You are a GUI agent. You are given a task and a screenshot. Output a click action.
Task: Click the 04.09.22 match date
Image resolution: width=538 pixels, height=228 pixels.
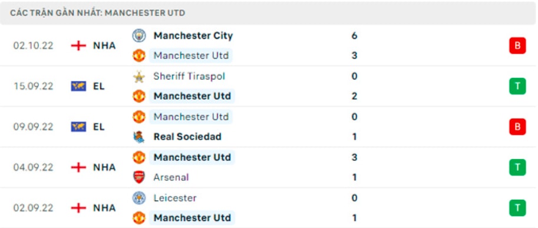pos(33,167)
